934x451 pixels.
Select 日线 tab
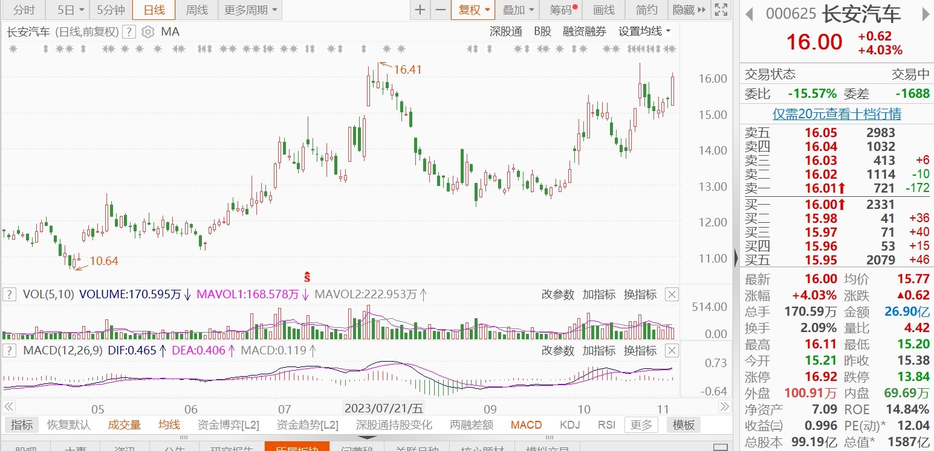[154, 10]
